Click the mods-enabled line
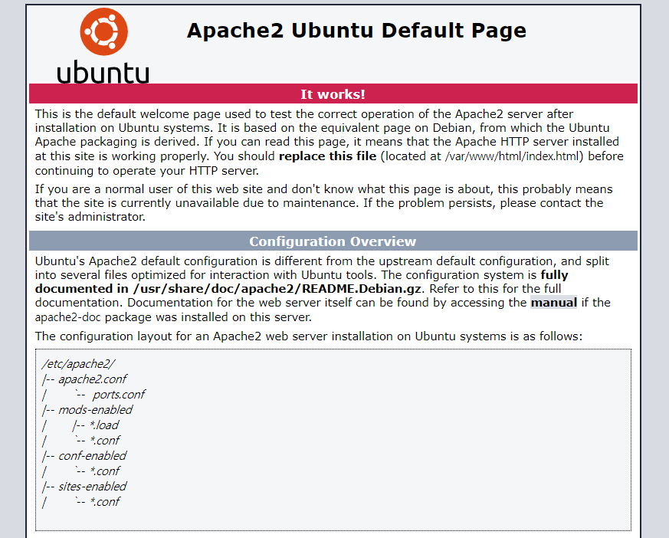This screenshot has width=669, height=538. [87, 410]
